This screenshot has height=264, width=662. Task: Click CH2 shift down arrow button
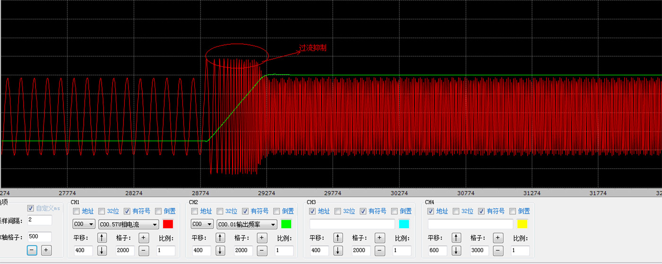tap(220, 250)
